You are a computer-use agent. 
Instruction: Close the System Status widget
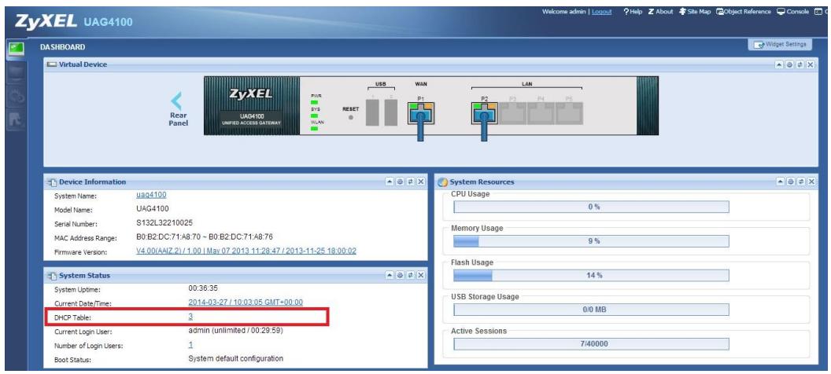421,275
